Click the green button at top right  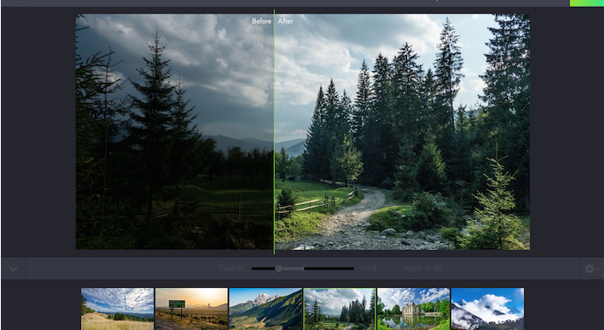[x=586, y=4]
